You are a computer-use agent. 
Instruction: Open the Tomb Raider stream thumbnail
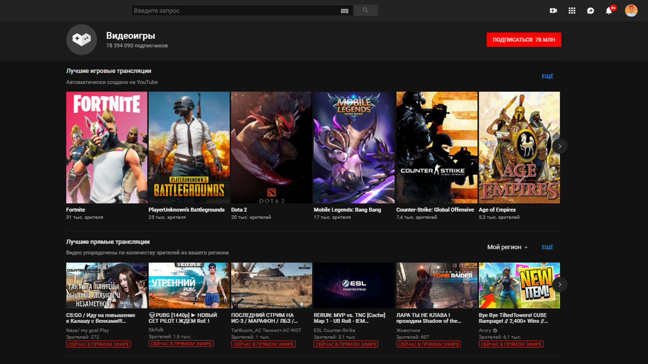pos(437,286)
